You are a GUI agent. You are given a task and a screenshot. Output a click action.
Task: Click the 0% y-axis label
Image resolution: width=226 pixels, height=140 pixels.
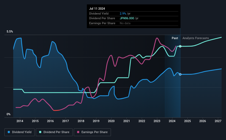tap(9, 114)
